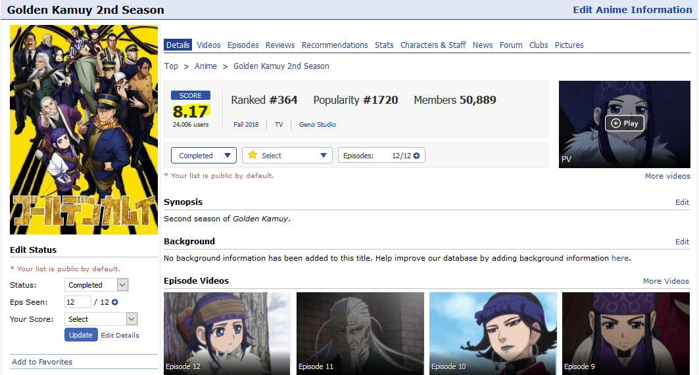Open the Edit Details link
This screenshot has height=375, width=699.
tap(120, 336)
